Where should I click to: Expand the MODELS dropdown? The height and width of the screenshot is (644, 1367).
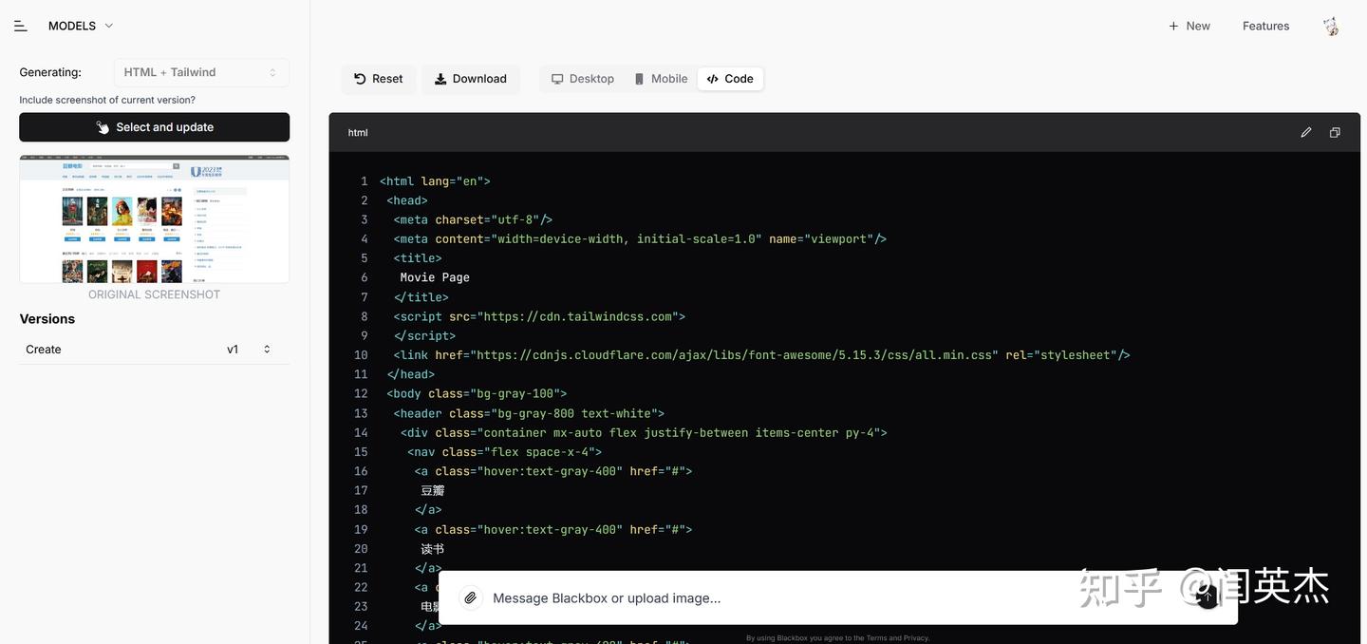coord(81,26)
